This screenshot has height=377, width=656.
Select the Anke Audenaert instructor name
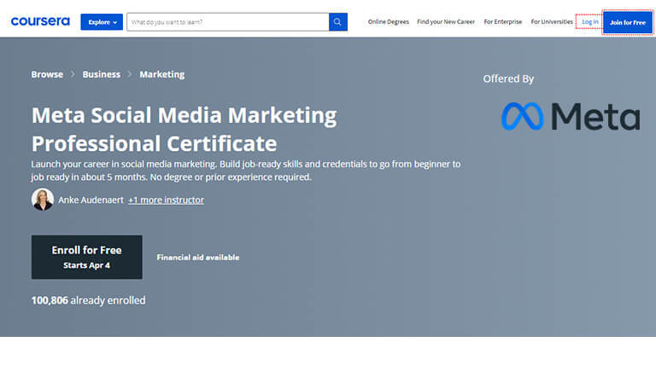click(x=91, y=200)
